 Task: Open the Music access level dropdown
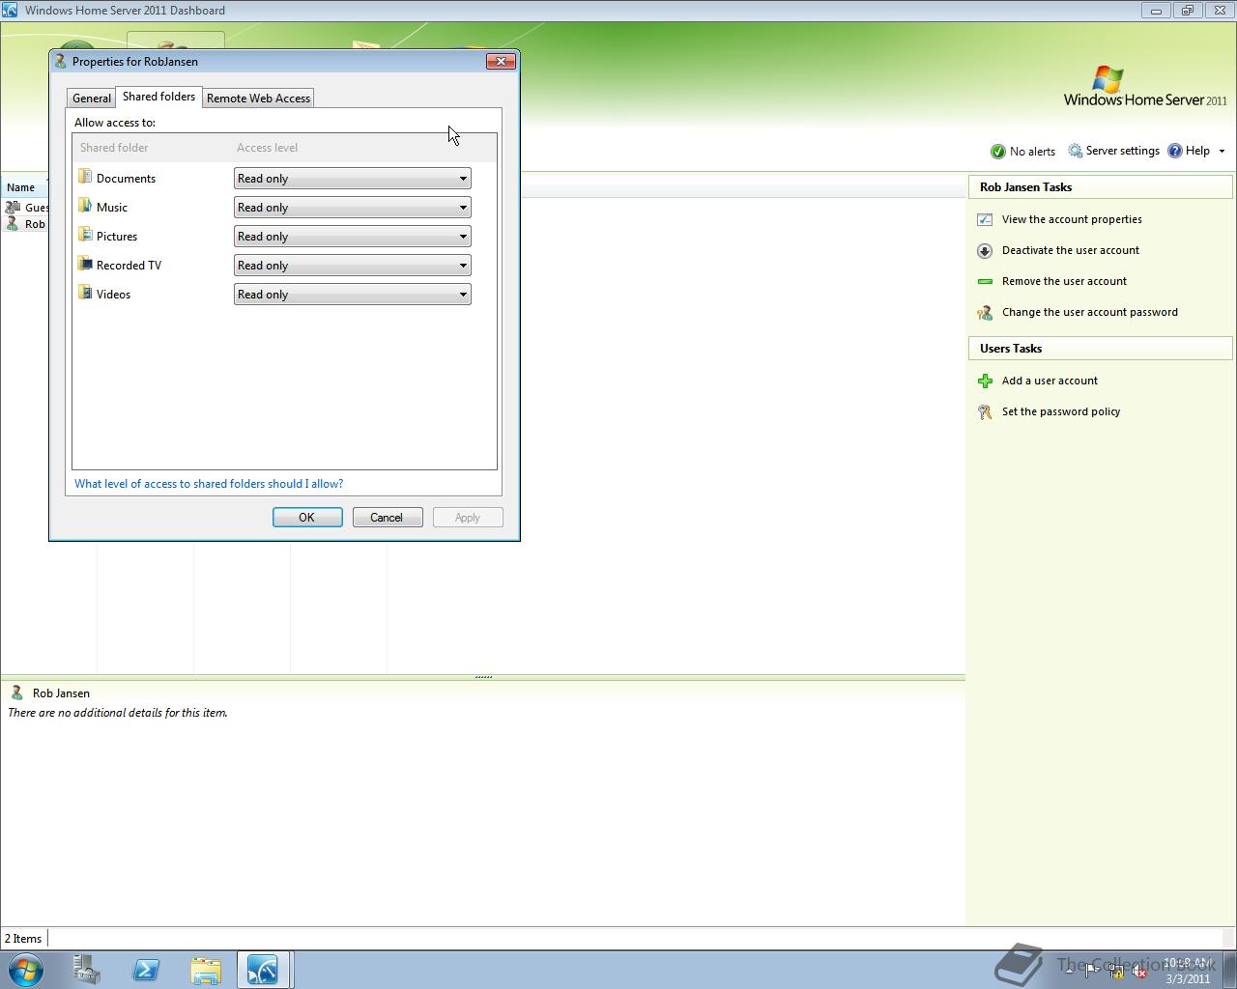pyautogui.click(x=352, y=208)
